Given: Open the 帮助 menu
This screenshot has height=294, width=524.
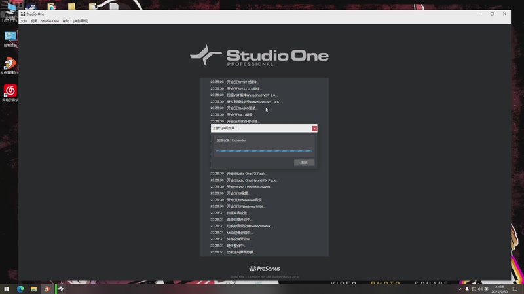Looking at the screenshot, I should 66,21.
